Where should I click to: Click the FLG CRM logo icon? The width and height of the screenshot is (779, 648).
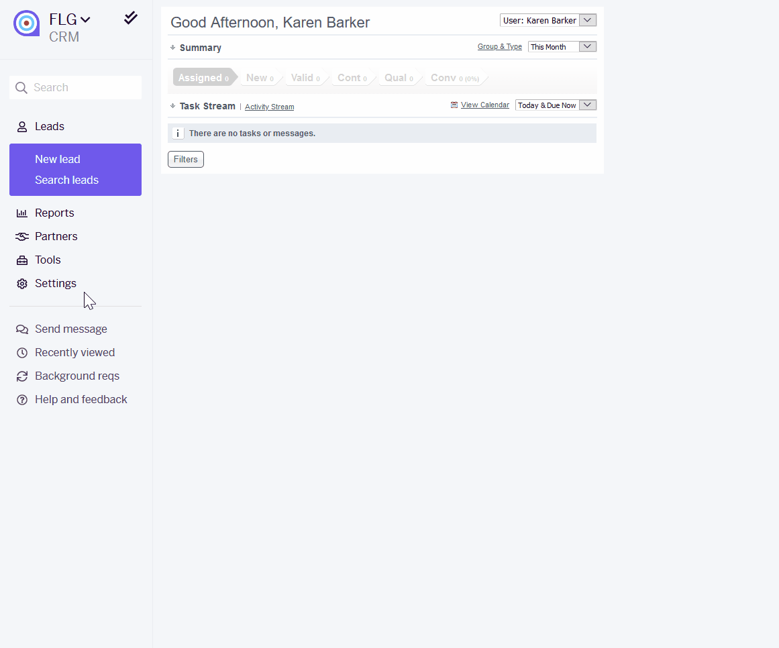point(26,23)
